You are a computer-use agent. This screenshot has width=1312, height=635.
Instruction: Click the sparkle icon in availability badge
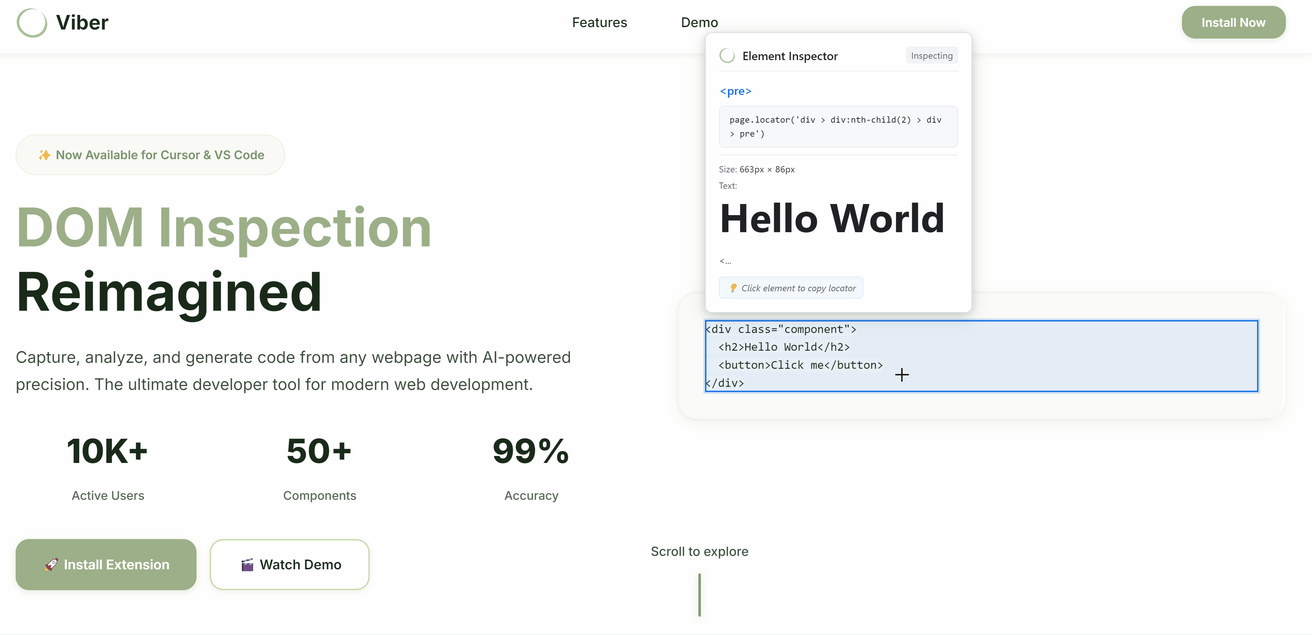(44, 155)
